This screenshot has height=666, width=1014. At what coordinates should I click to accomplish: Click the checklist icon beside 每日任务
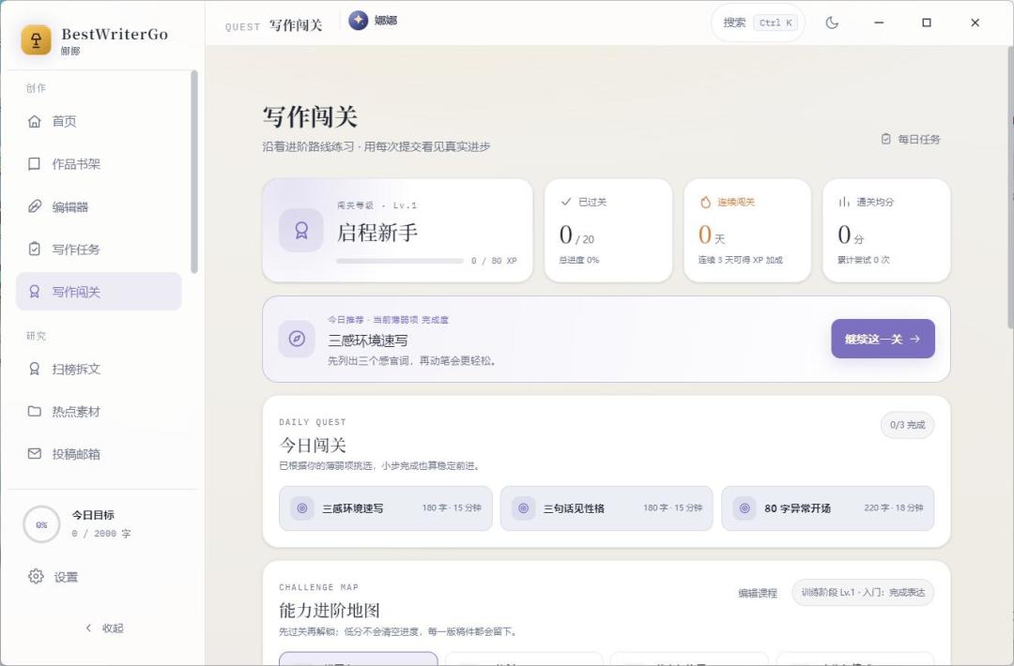point(886,139)
